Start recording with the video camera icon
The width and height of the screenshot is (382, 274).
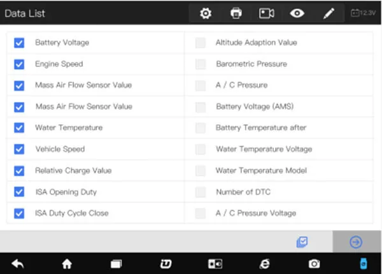[267, 13]
